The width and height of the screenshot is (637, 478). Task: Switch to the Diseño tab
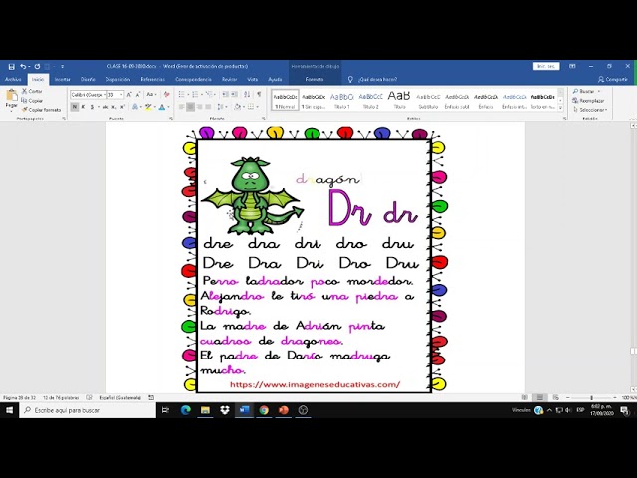(88, 80)
